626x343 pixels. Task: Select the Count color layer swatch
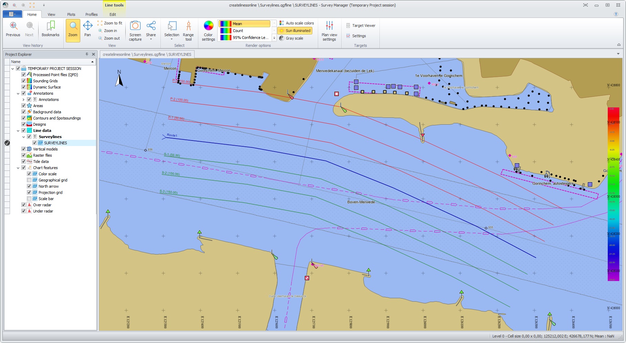point(226,31)
